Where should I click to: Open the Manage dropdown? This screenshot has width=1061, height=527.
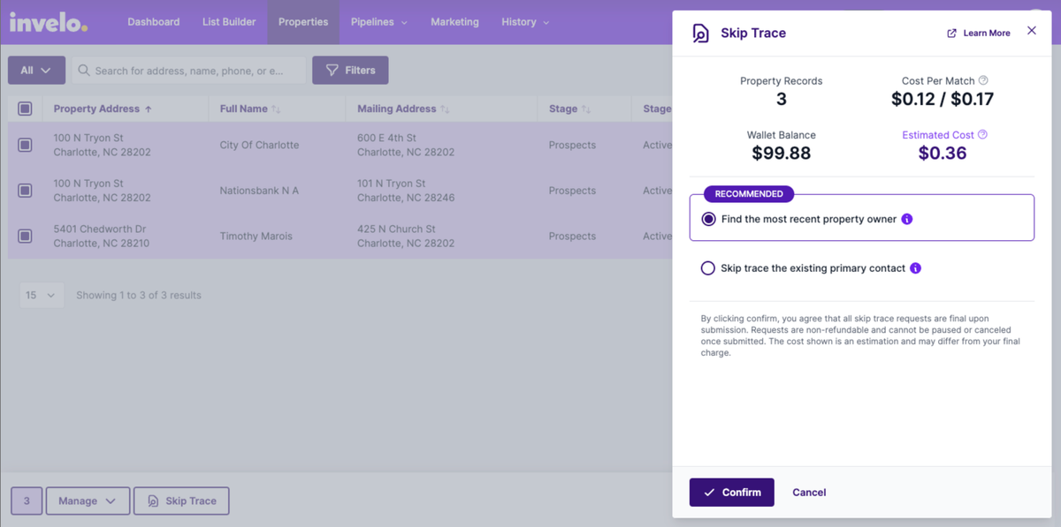point(87,501)
